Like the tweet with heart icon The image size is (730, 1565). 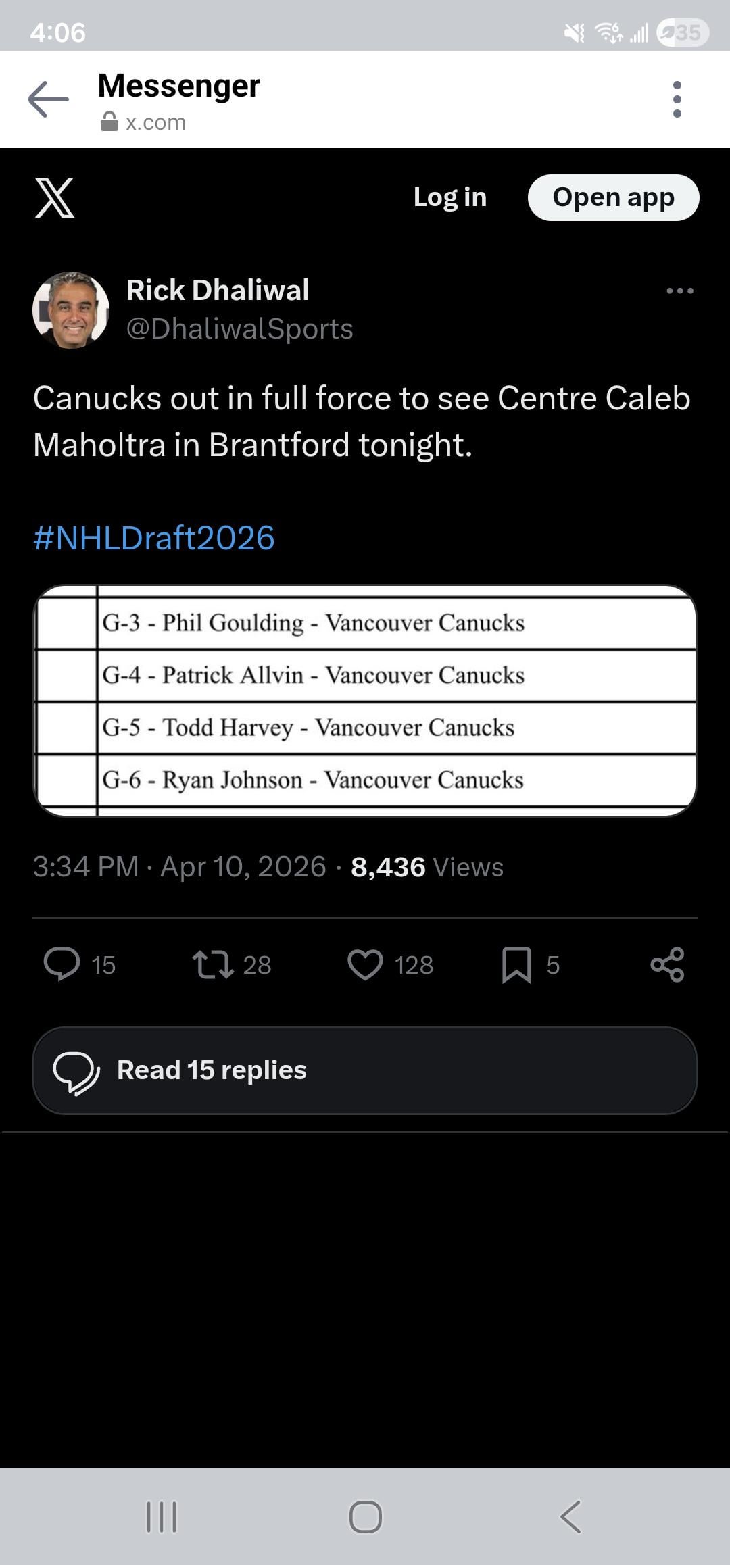pyautogui.click(x=365, y=964)
